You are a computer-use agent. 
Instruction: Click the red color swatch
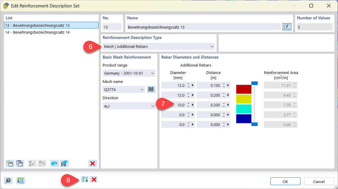point(244,89)
